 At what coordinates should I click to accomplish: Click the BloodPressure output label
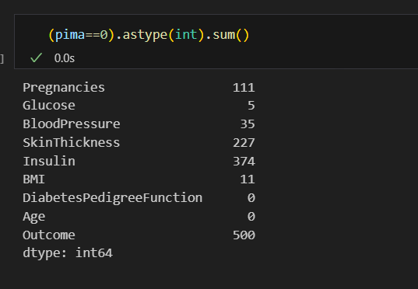(x=72, y=124)
